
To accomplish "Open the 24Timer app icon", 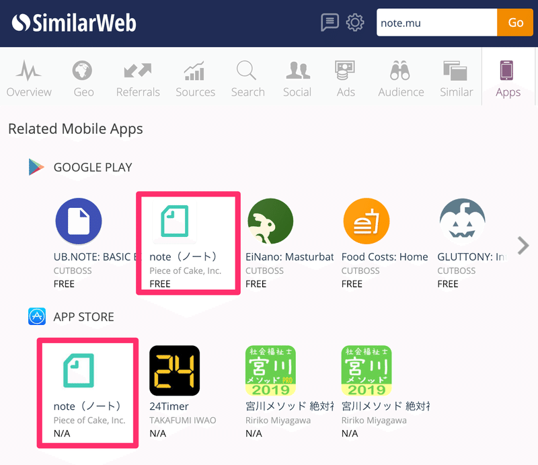I will (175, 371).
